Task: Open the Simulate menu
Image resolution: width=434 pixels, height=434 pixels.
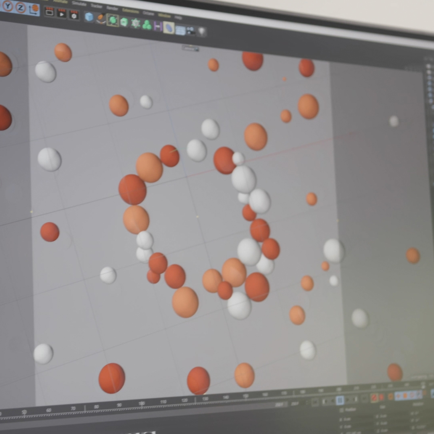Action: (x=80, y=3)
